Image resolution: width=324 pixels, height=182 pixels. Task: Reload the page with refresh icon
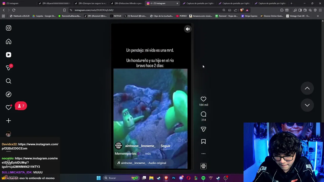[14, 10]
